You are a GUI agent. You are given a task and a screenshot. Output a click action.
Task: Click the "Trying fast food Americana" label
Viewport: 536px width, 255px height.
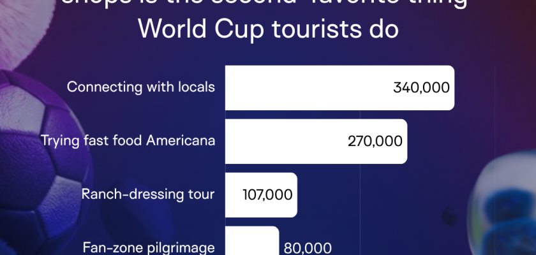(x=128, y=141)
